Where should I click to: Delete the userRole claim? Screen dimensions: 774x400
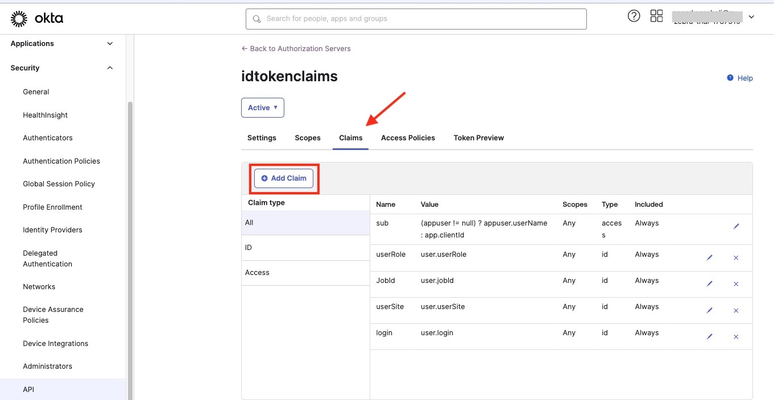pos(736,258)
